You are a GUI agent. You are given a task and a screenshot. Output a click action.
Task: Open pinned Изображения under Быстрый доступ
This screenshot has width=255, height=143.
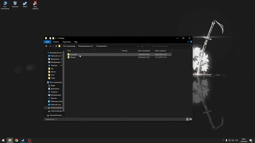[x=55, y=62]
